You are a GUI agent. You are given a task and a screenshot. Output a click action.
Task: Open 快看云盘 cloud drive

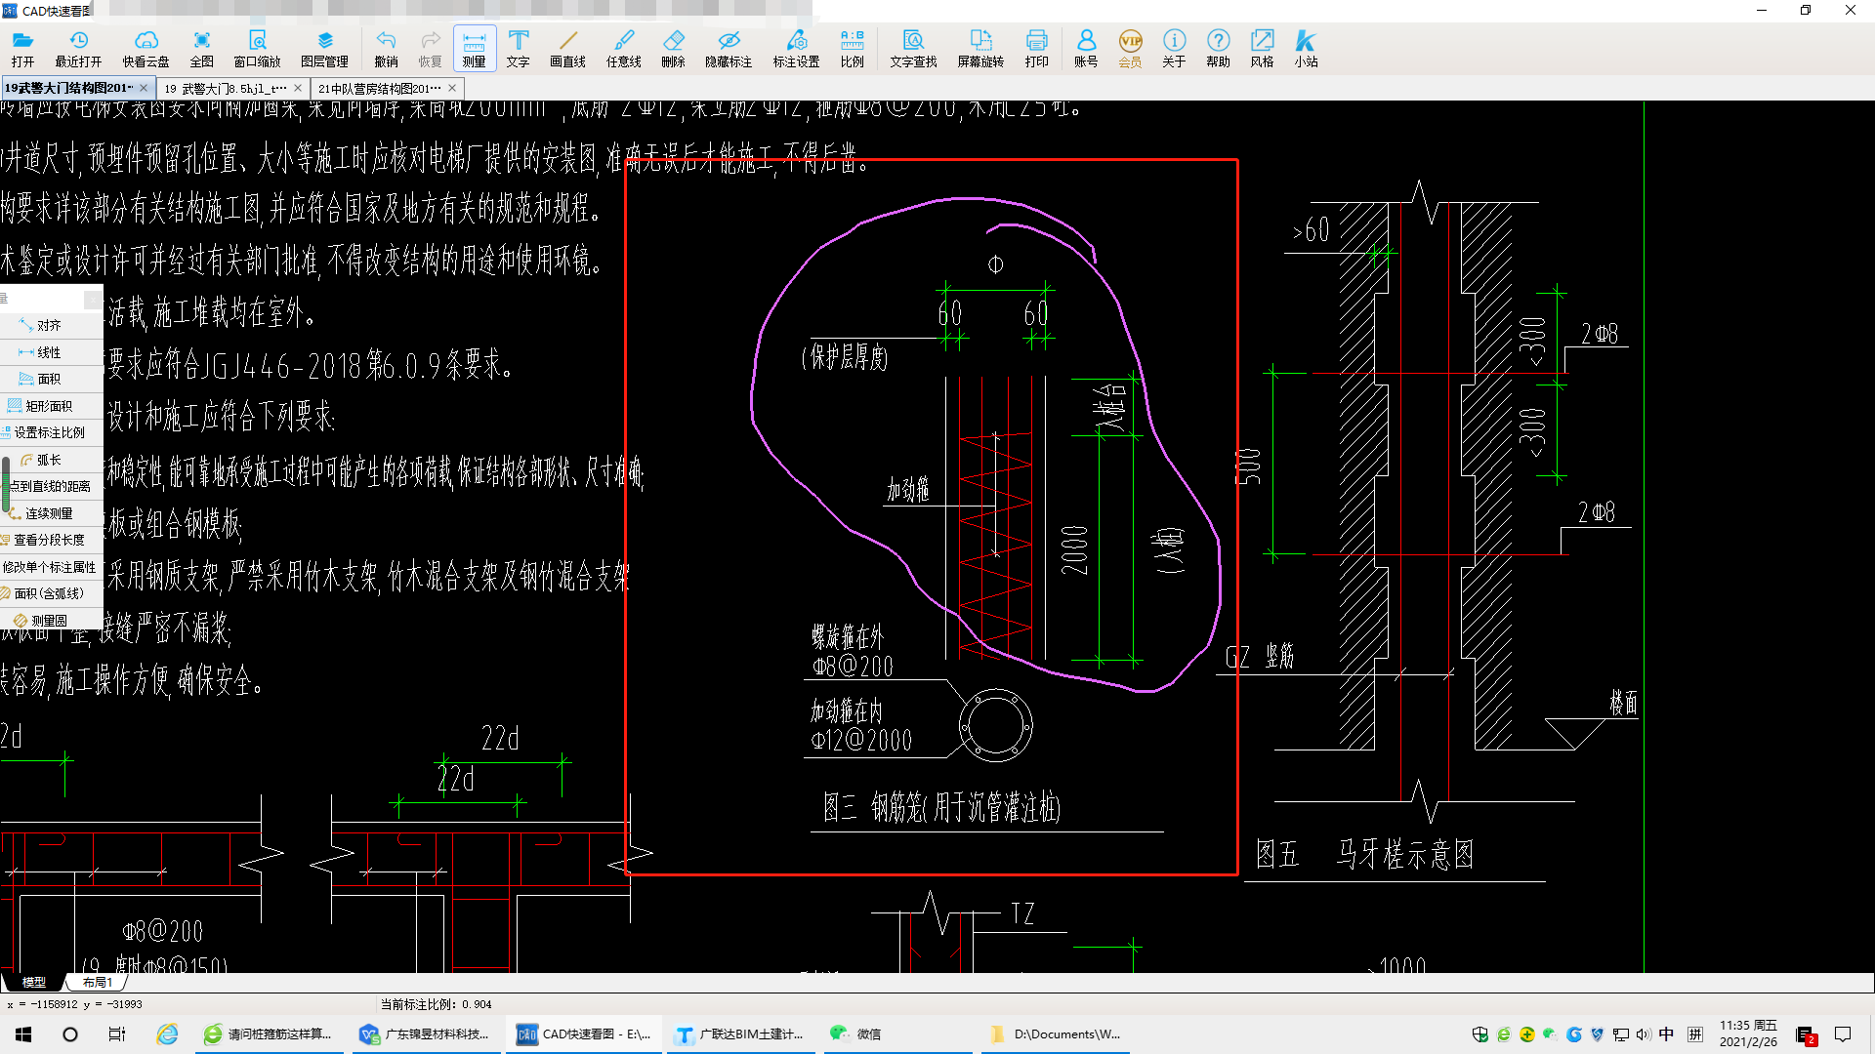146,48
